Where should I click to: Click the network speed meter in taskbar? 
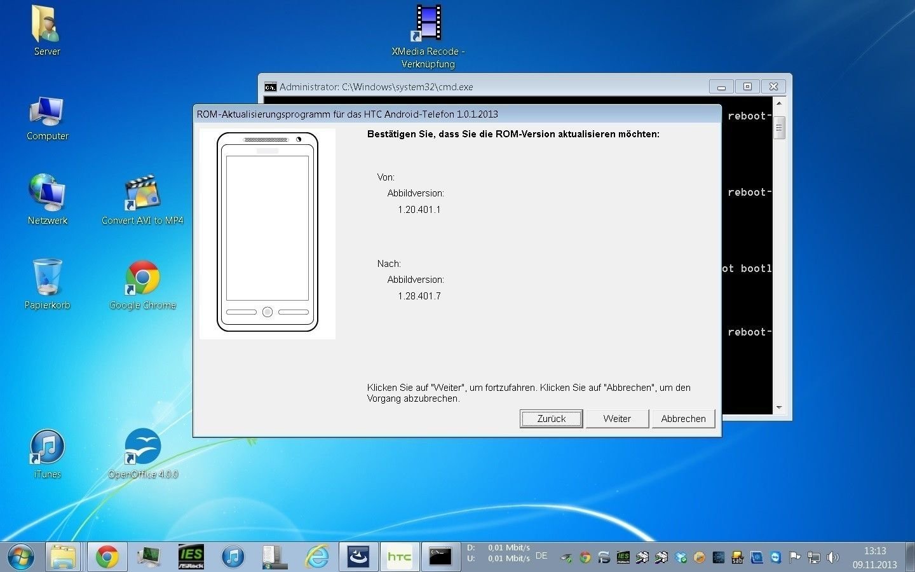[499, 553]
